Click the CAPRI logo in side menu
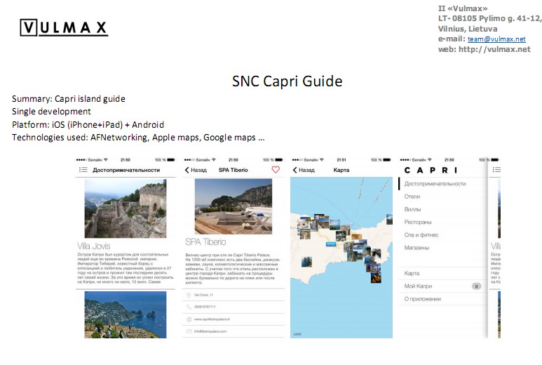 [x=431, y=171]
